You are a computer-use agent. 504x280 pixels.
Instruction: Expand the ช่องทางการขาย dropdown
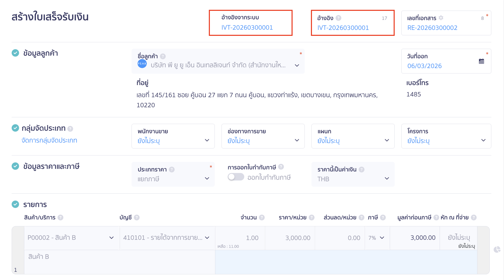pyautogui.click(x=263, y=136)
